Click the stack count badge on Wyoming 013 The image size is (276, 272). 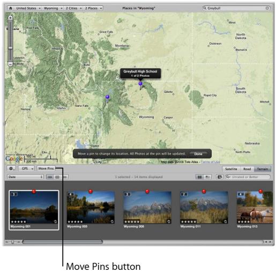(x=241, y=194)
